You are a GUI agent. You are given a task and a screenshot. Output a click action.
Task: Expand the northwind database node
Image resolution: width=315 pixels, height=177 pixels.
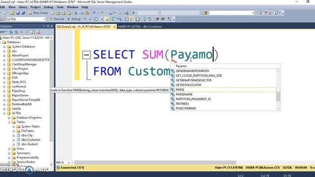4,87
